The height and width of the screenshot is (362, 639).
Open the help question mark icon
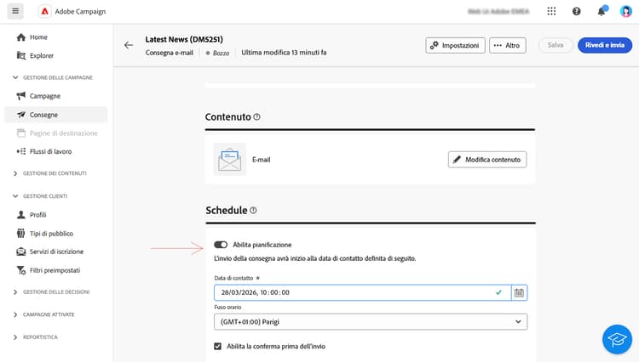[576, 11]
